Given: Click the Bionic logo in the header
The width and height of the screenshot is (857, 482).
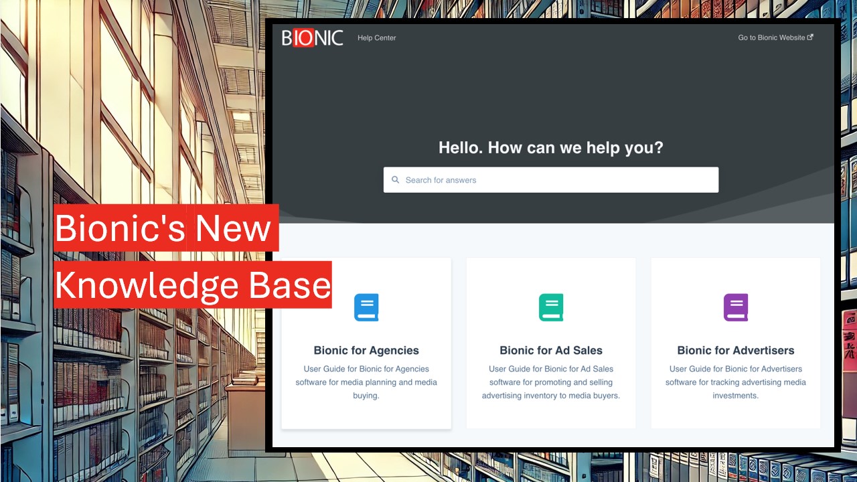Looking at the screenshot, I should pyautogui.click(x=312, y=37).
